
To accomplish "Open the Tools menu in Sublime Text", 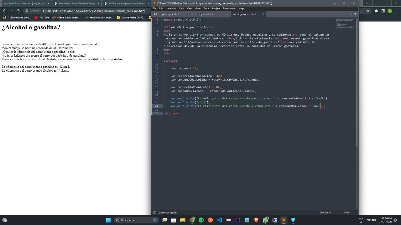I will coord(206,8).
